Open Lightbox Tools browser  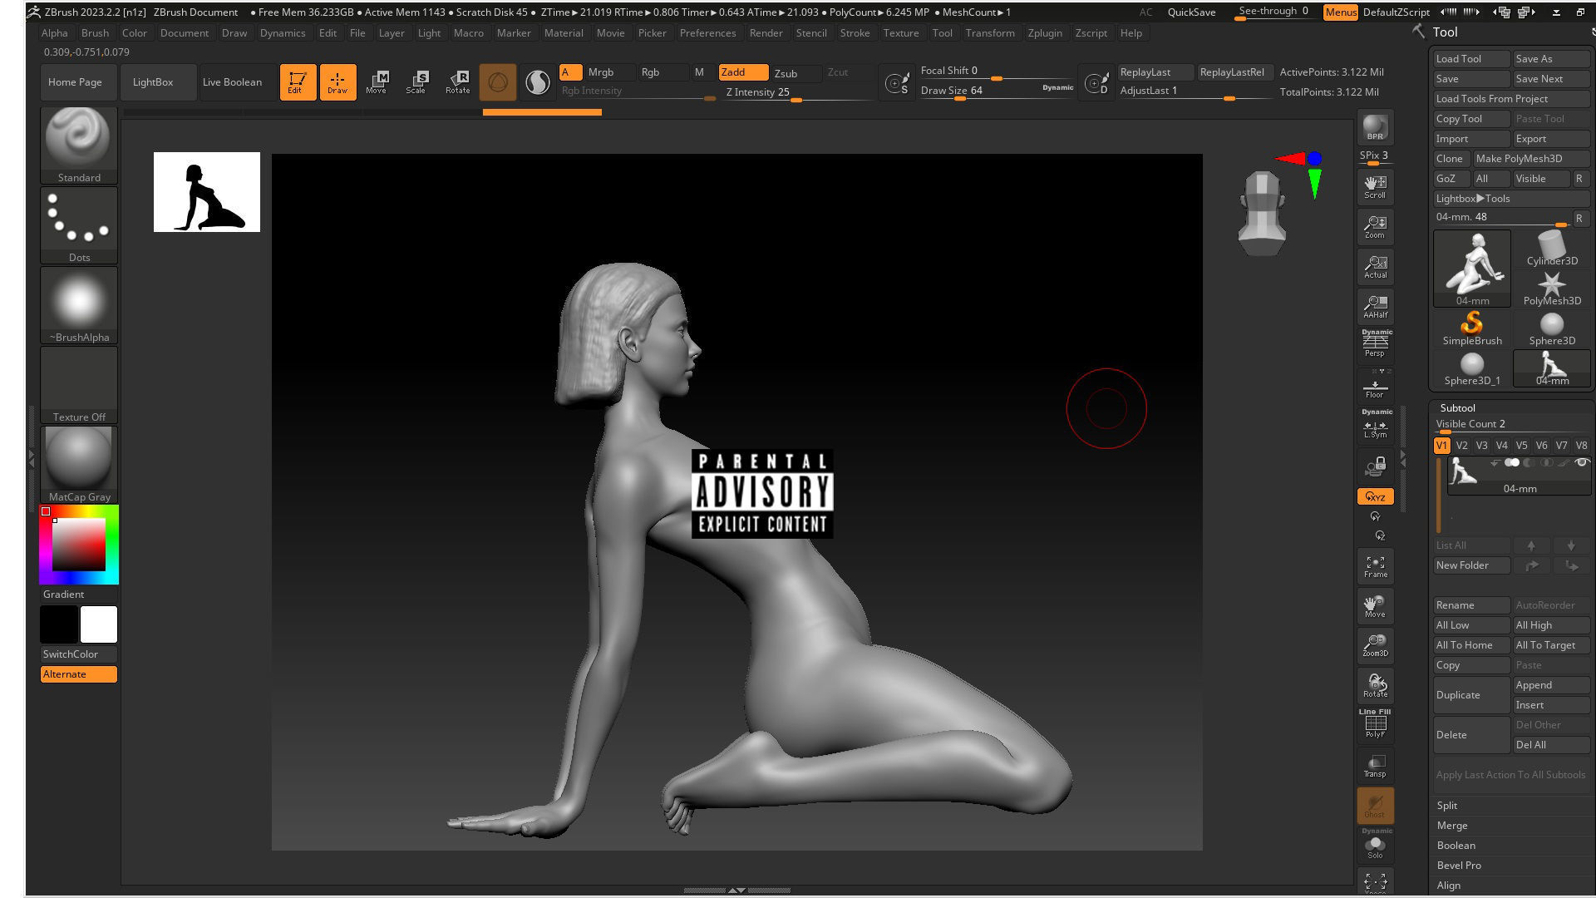[1511, 198]
